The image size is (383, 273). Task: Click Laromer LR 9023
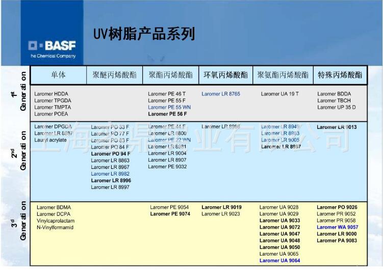(221, 214)
